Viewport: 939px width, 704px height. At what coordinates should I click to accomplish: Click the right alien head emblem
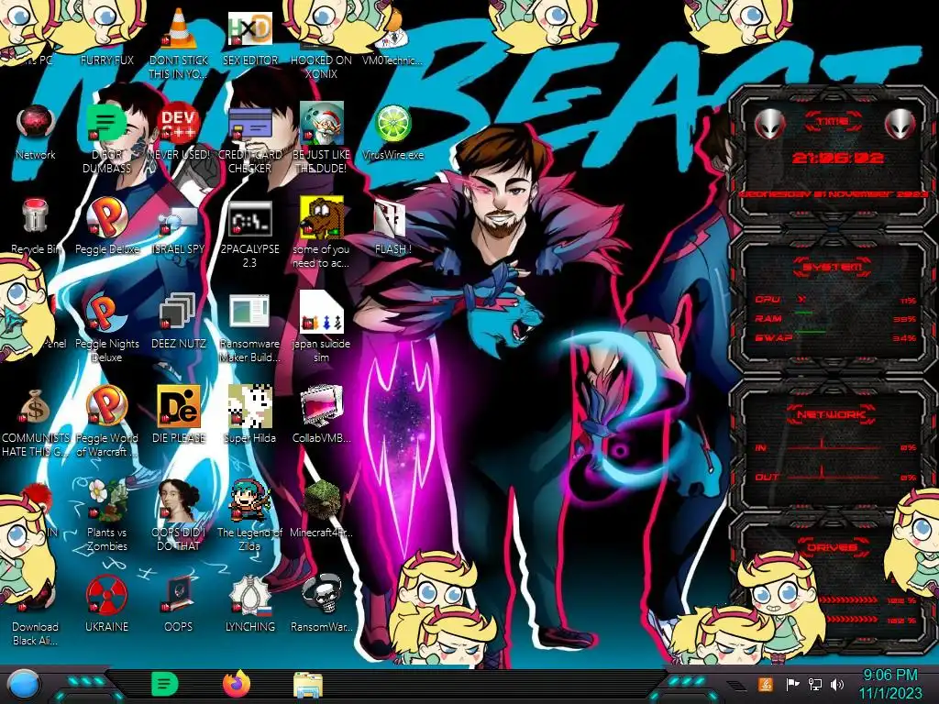click(x=900, y=125)
